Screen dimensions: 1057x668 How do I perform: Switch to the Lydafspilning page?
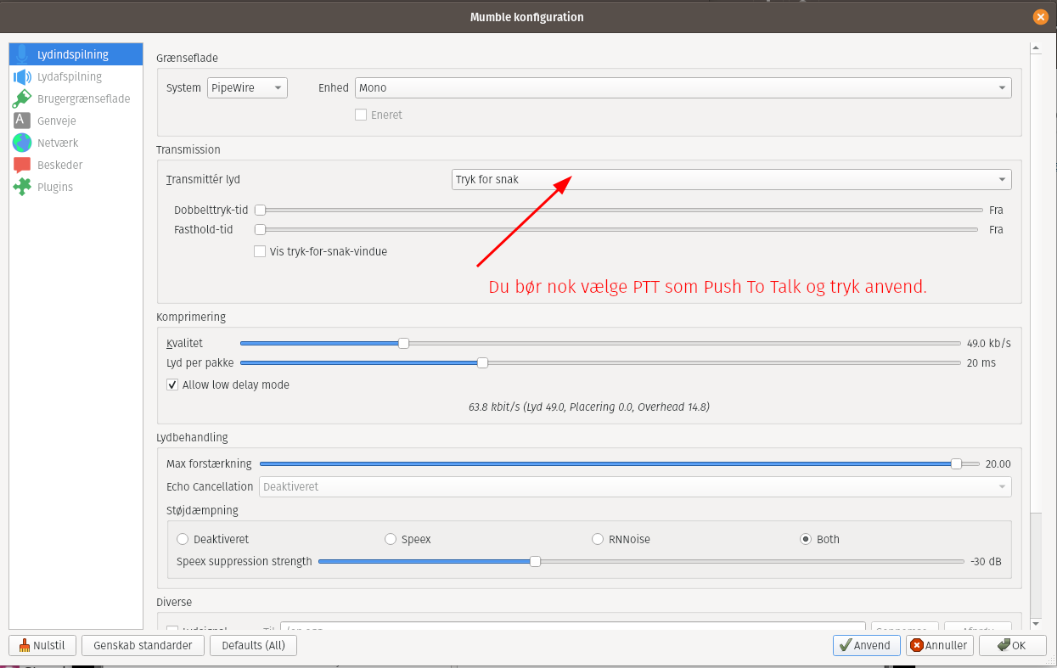coord(76,76)
